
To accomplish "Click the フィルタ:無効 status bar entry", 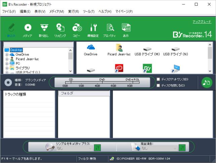I will click(87, 159).
